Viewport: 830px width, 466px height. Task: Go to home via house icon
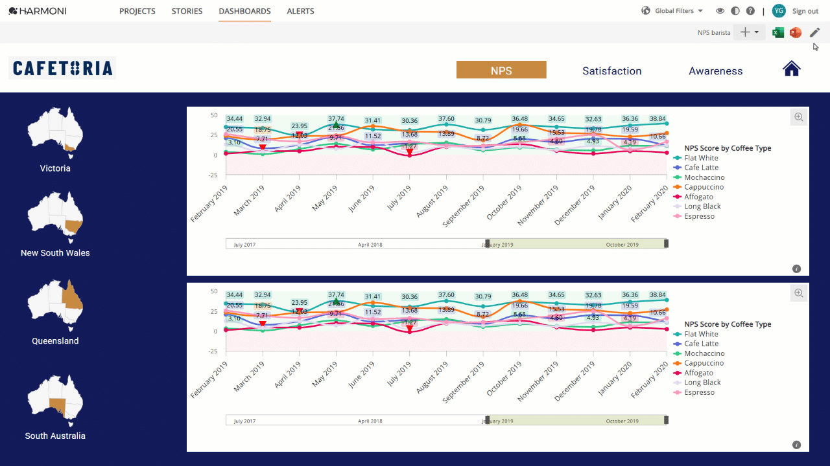pos(792,69)
